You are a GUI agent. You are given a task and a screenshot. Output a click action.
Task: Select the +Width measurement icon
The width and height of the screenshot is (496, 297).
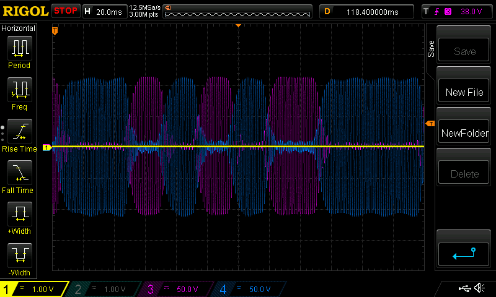pos(20,214)
